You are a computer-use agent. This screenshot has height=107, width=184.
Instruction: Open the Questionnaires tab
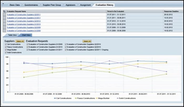(x=31, y=5)
